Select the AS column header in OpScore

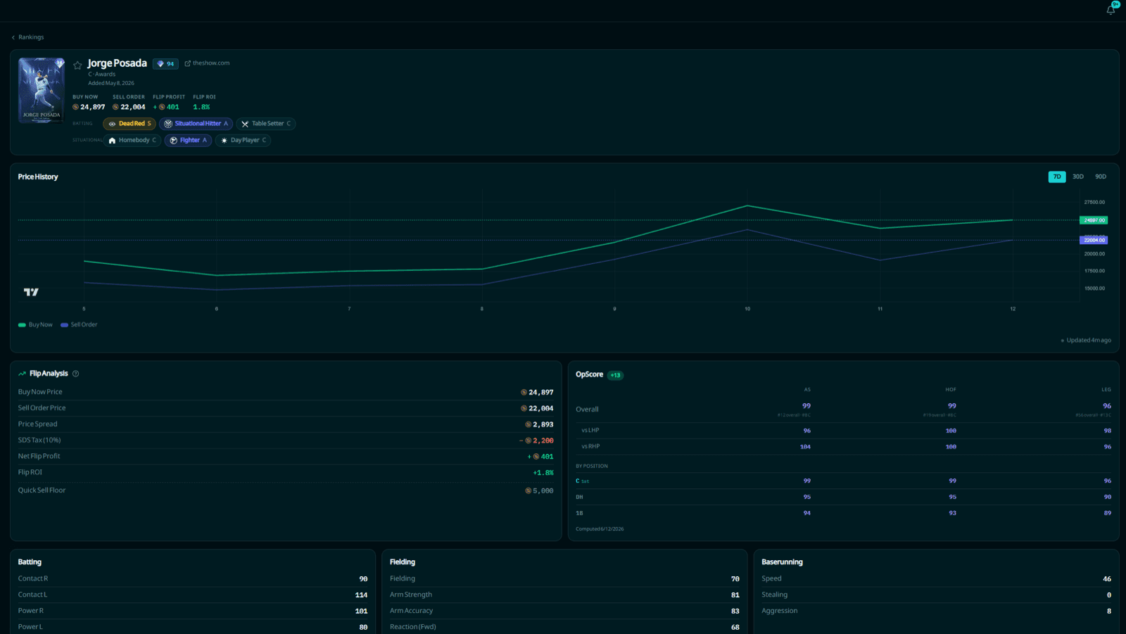807,390
